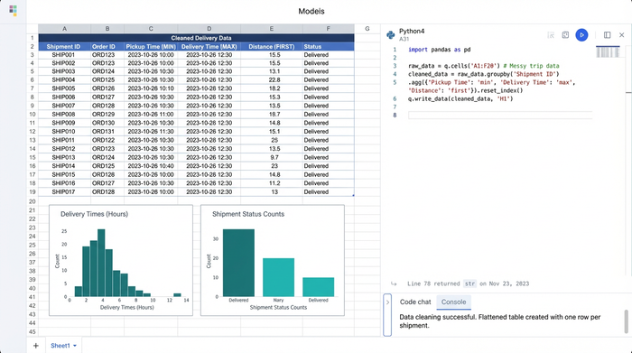This screenshot has height=353, width=632.
Task: Select cell containing SHIP017
Action: (x=64, y=191)
